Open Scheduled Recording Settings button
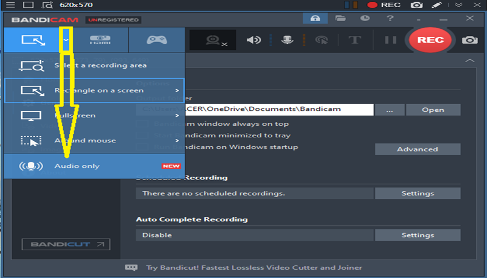The width and height of the screenshot is (487, 278). pyautogui.click(x=418, y=193)
